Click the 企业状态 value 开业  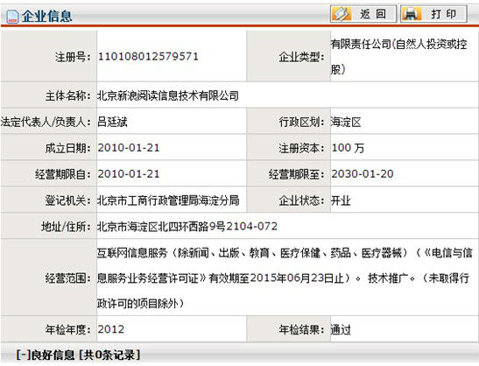tap(341, 201)
